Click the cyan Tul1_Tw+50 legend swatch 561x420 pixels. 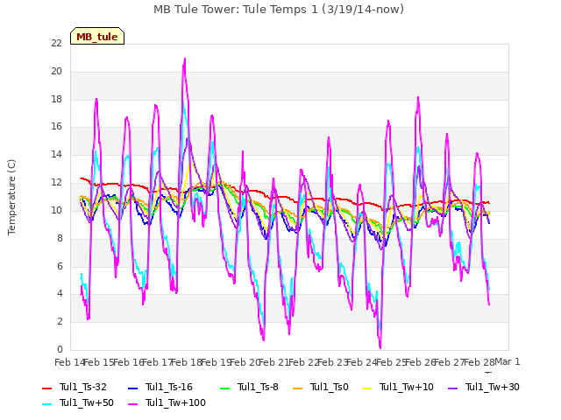coord(46,403)
